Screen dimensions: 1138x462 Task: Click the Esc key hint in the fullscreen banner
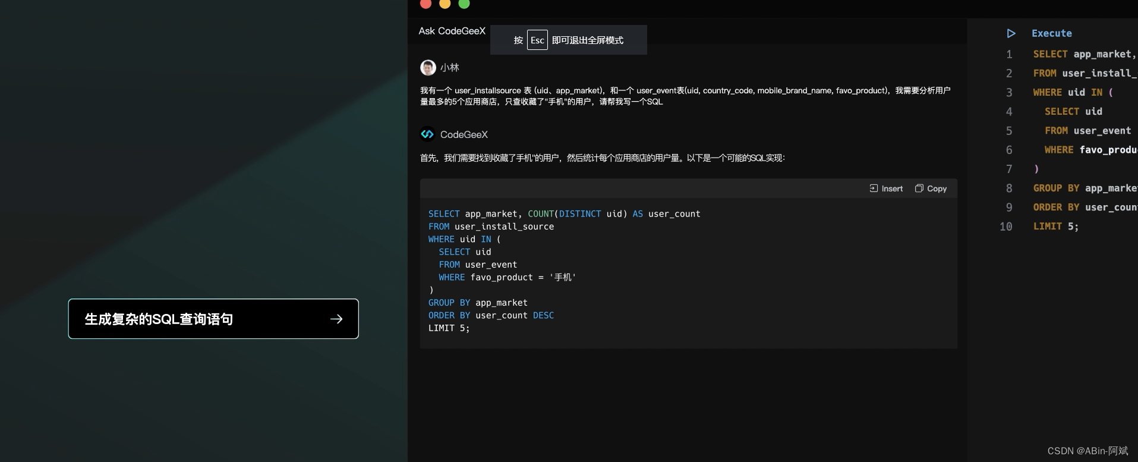(537, 40)
